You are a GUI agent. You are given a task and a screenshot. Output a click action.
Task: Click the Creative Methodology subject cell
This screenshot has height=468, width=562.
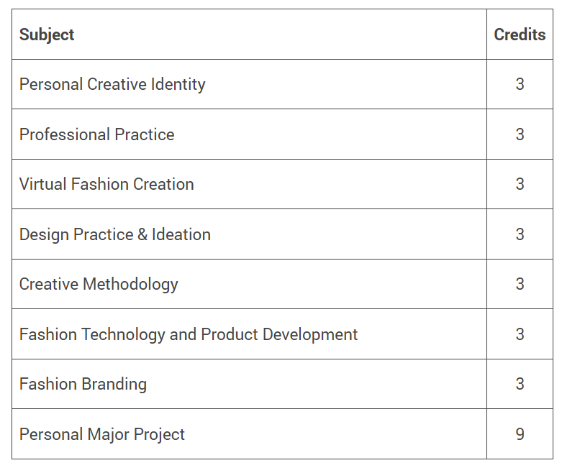pos(249,284)
